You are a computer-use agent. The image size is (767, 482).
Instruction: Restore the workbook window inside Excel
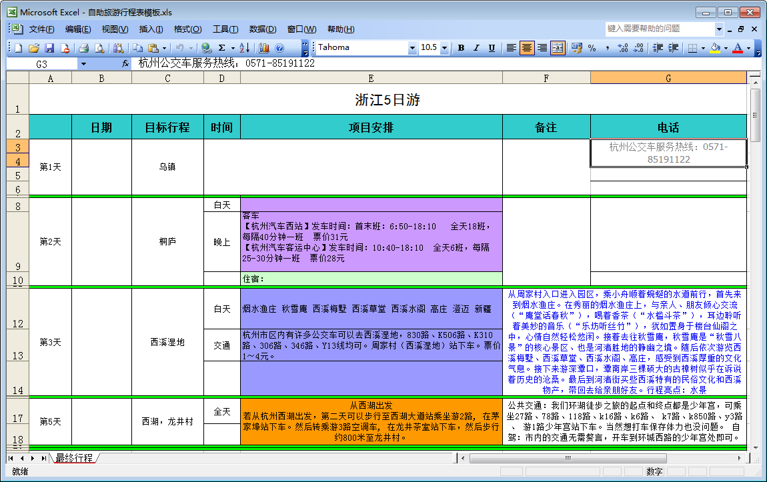click(740, 29)
